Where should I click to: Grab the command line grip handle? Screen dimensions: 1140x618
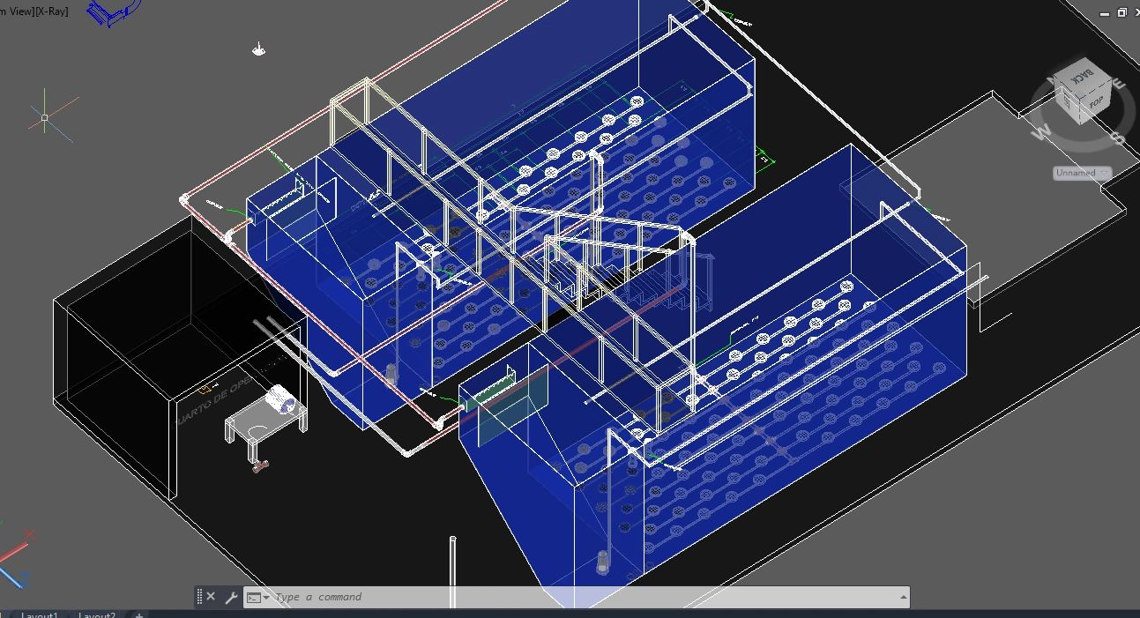point(199,597)
